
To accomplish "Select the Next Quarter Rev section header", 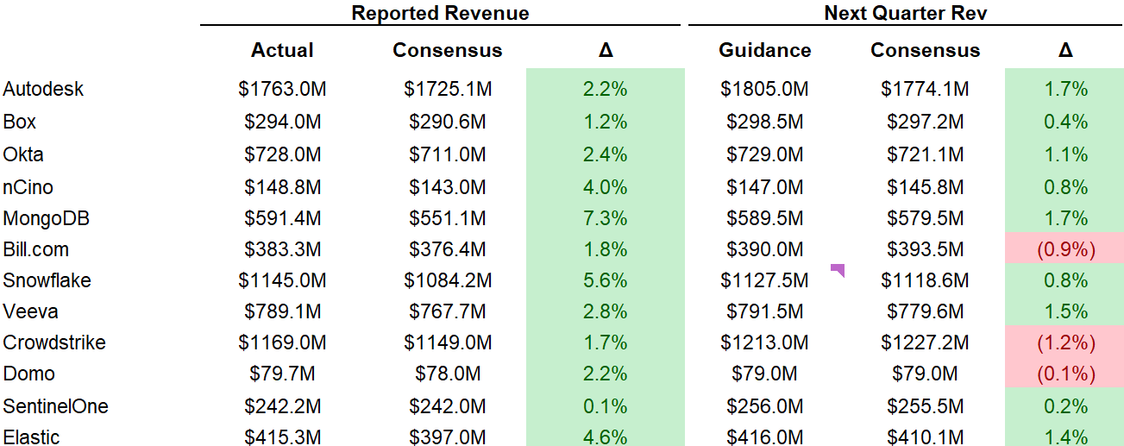I will [906, 13].
